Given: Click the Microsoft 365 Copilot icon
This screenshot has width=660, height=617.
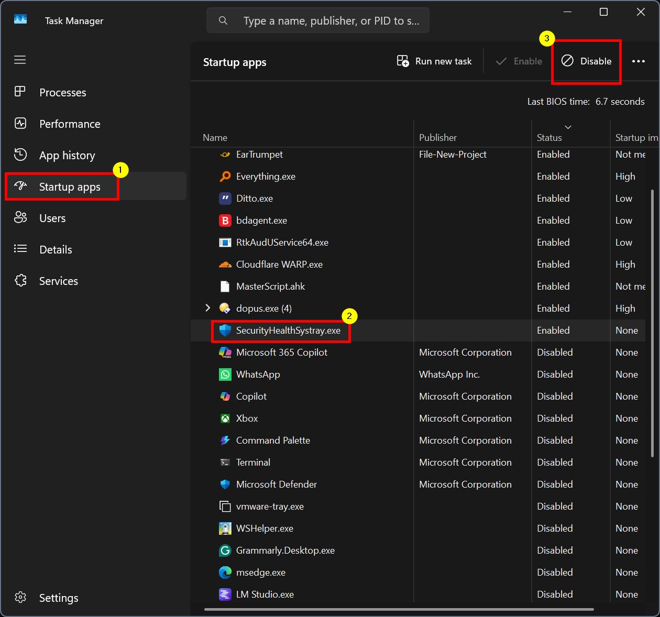Looking at the screenshot, I should 225,352.
